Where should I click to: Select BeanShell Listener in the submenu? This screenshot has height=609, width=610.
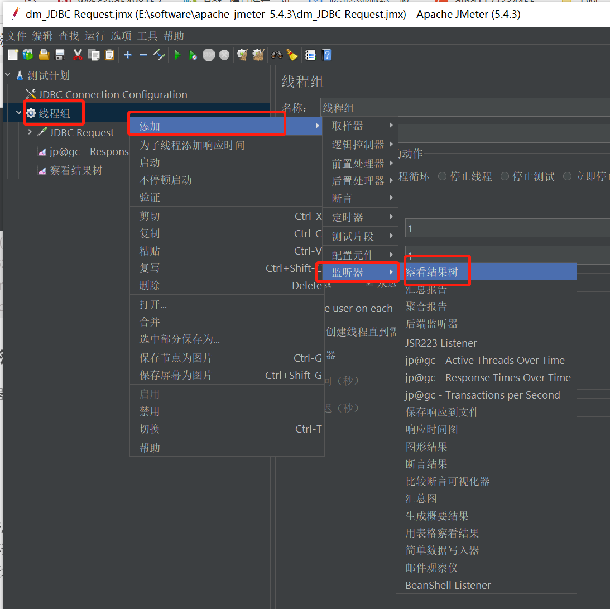[486, 585]
